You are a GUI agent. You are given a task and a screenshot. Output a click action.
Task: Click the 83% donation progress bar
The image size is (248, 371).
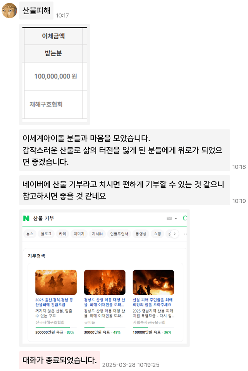point(56,327)
